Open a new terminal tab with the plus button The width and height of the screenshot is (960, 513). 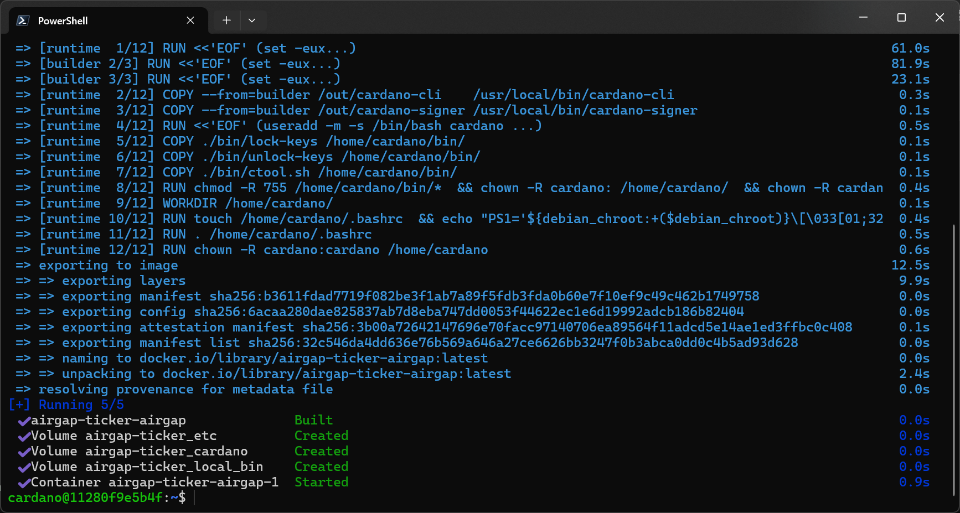pyautogui.click(x=226, y=20)
